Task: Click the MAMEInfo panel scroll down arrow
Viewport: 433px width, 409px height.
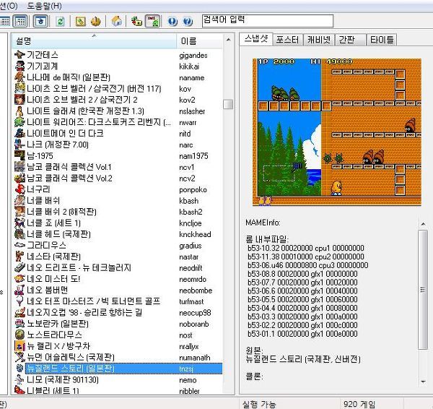Action: 423,382
